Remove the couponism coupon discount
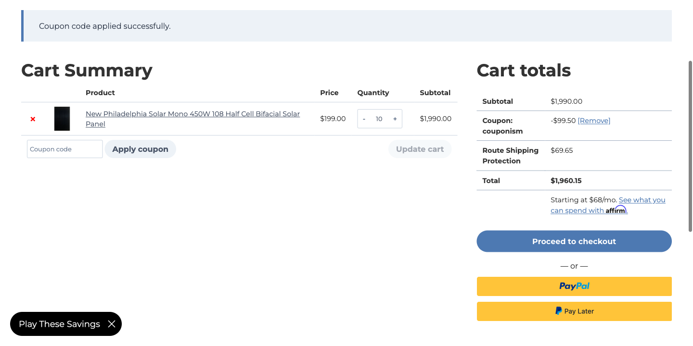Image resolution: width=693 pixels, height=346 pixels. [x=594, y=121]
